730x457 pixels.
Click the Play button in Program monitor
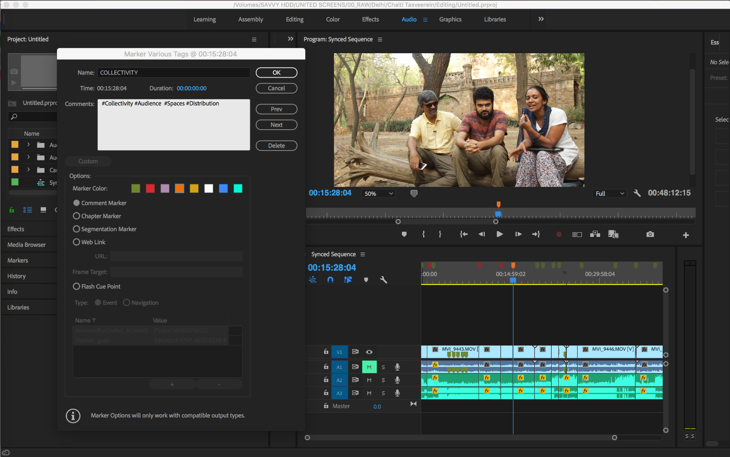pos(500,234)
